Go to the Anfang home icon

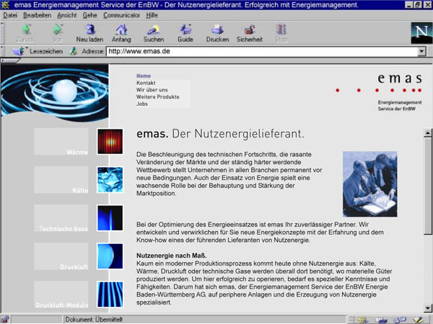121,30
